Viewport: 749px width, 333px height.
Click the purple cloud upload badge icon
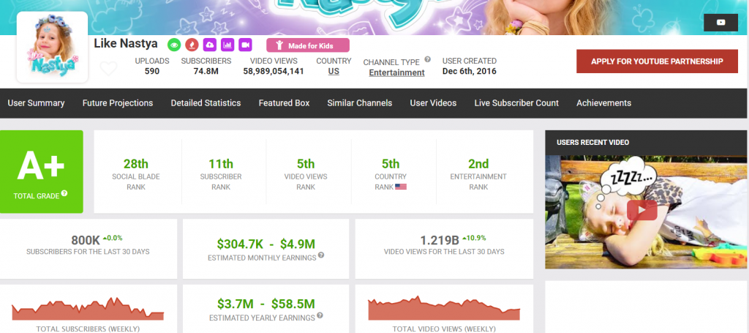(209, 45)
